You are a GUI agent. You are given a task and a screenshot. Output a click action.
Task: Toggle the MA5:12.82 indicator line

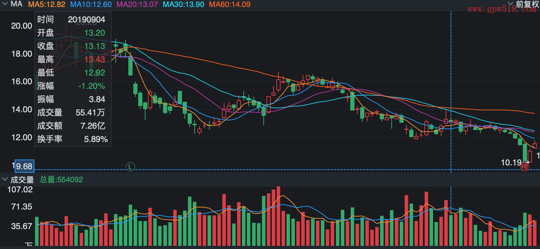[x=47, y=5]
